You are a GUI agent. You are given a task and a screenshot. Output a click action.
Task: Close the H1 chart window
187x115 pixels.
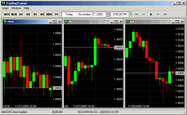(x=121, y=22)
